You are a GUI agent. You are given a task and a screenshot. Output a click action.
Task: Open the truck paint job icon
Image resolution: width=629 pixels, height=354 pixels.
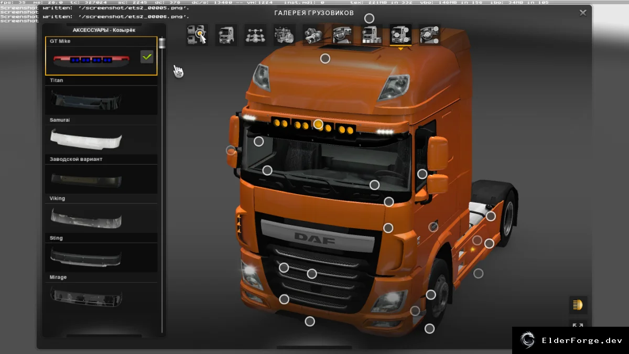(371, 35)
